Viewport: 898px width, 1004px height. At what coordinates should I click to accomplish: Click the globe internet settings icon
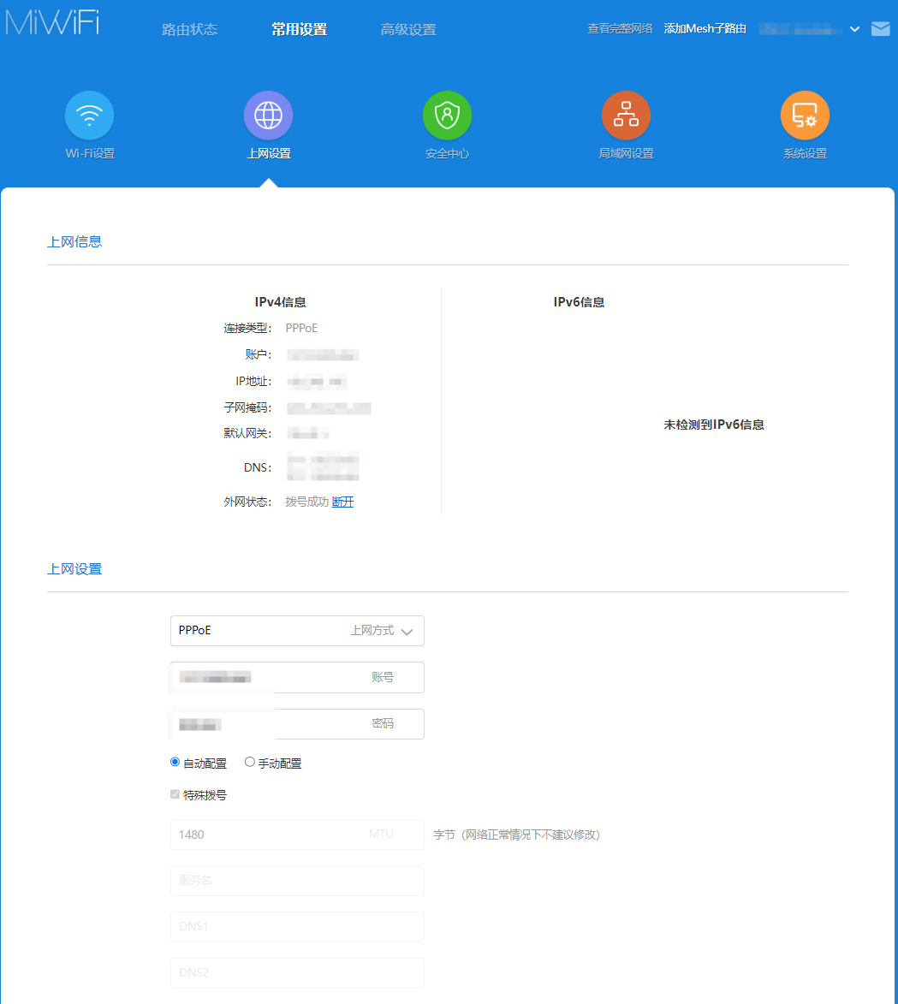268,116
